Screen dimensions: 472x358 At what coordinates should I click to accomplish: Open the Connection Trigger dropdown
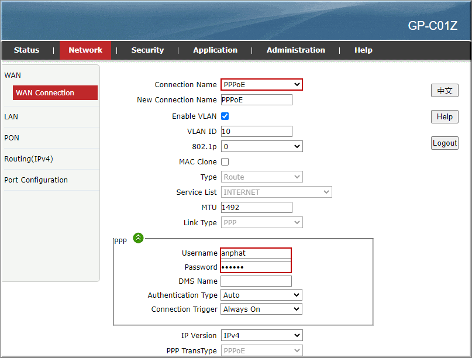pyautogui.click(x=261, y=309)
